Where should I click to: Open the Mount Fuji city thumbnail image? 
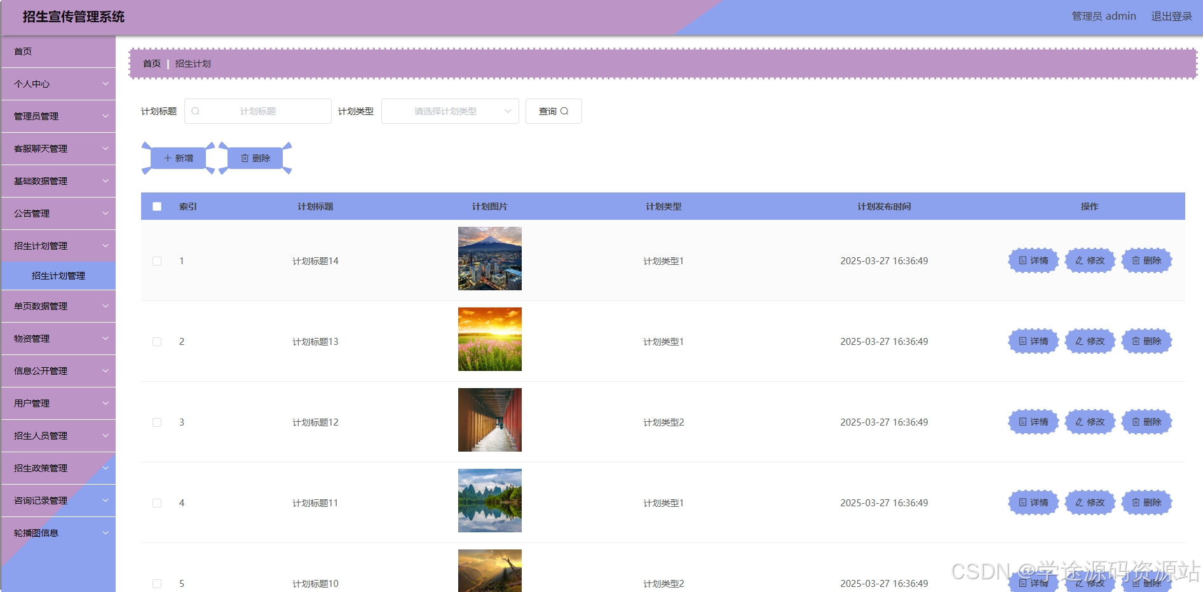490,259
